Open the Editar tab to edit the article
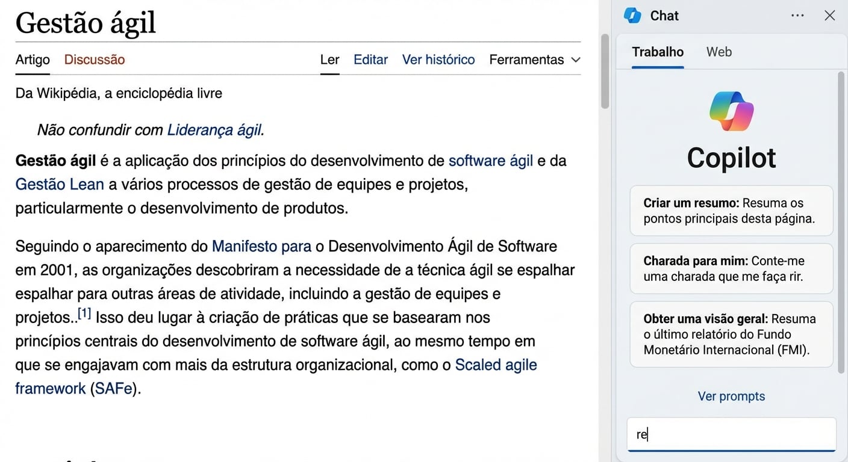 coord(370,59)
